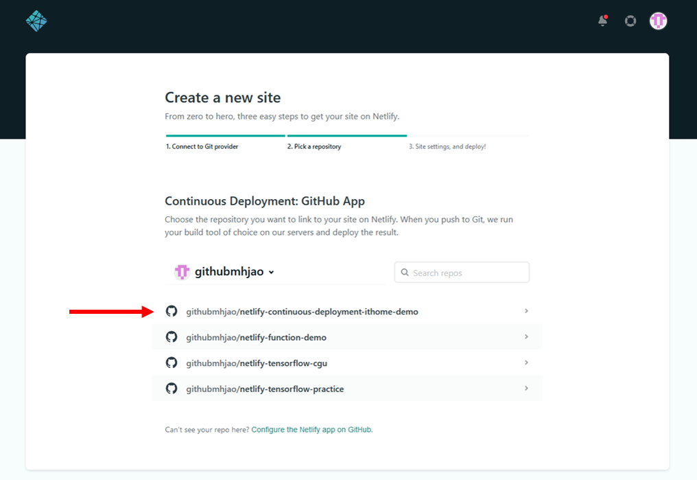
Task: Click GitHub icon beside netlify-continuous-deployment-ithome-demo
Action: pos(172,311)
